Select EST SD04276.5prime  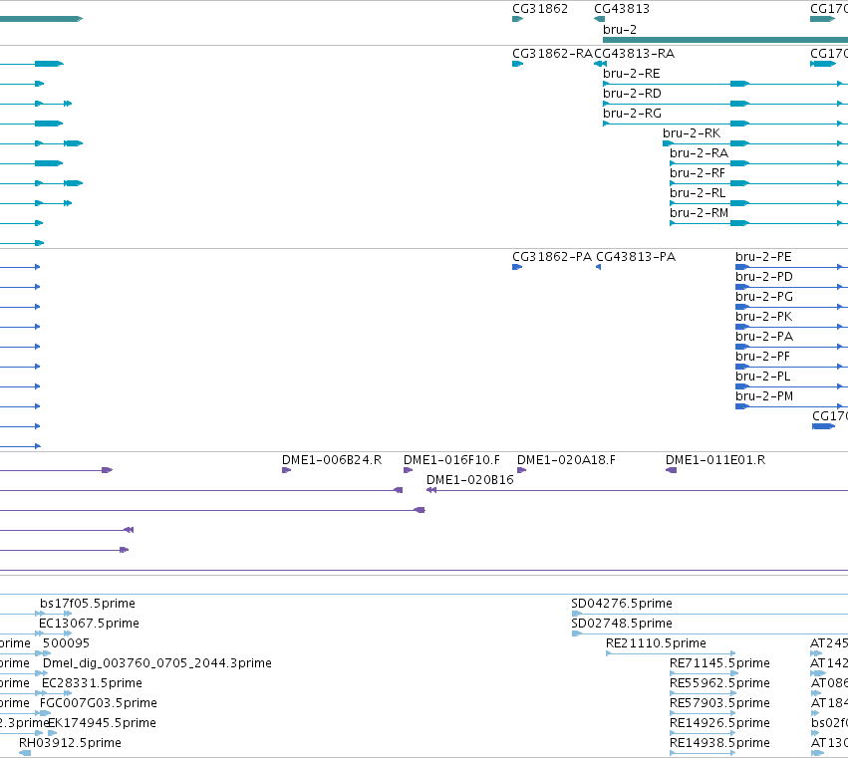[x=622, y=604]
